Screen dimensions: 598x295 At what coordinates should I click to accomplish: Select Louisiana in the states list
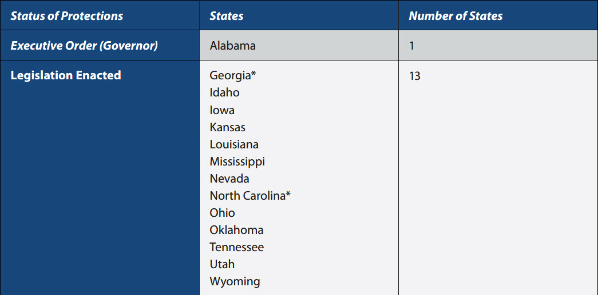click(x=234, y=144)
